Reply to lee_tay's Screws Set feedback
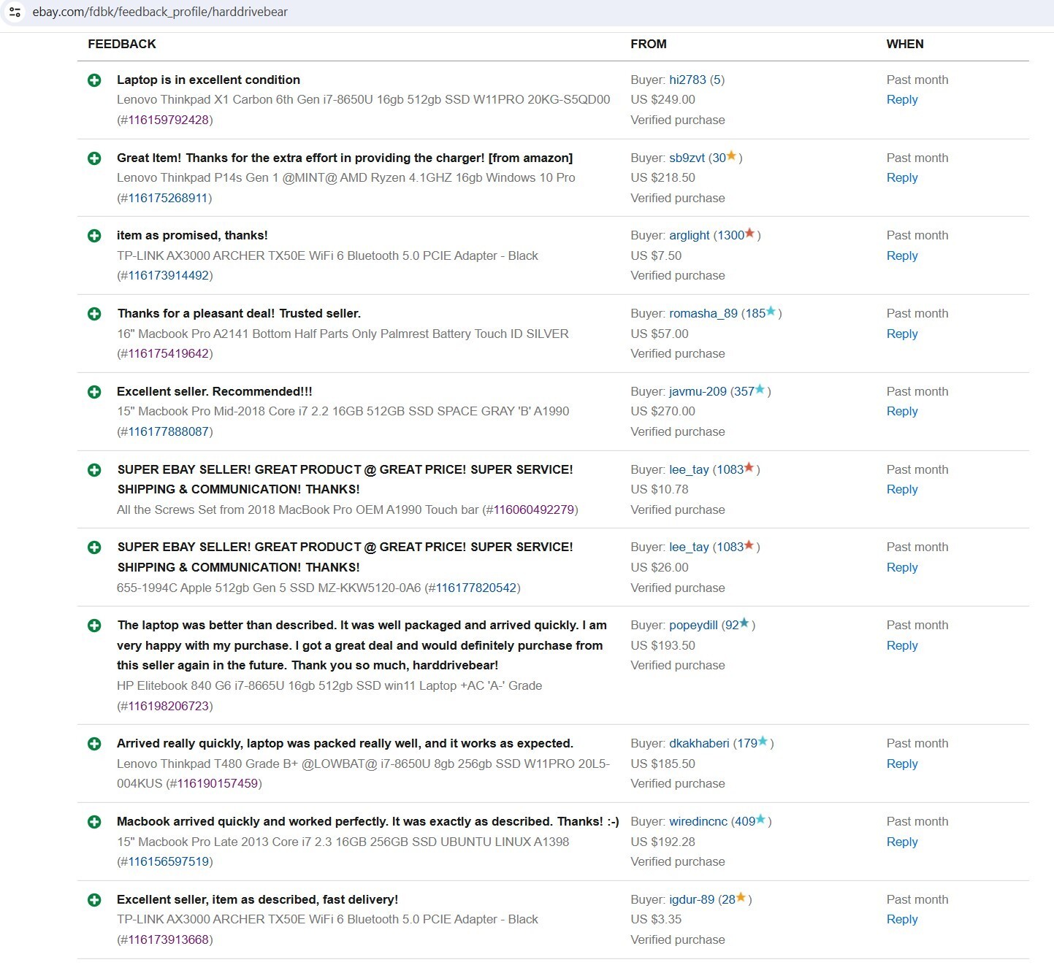This screenshot has width=1054, height=965. tap(902, 490)
